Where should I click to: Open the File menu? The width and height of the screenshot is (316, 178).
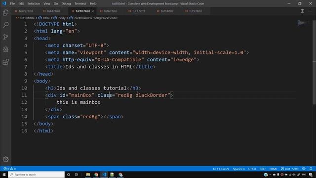tap(12, 3)
